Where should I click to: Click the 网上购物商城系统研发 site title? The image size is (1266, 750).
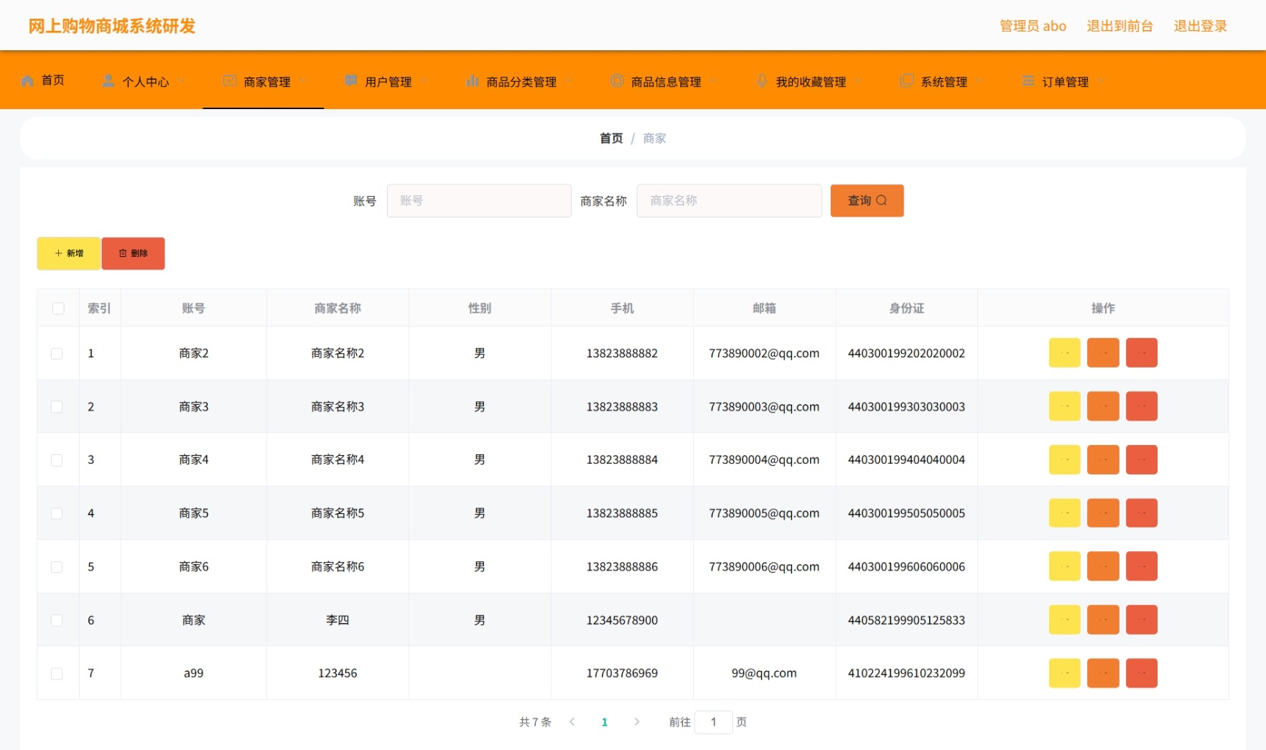112,26
